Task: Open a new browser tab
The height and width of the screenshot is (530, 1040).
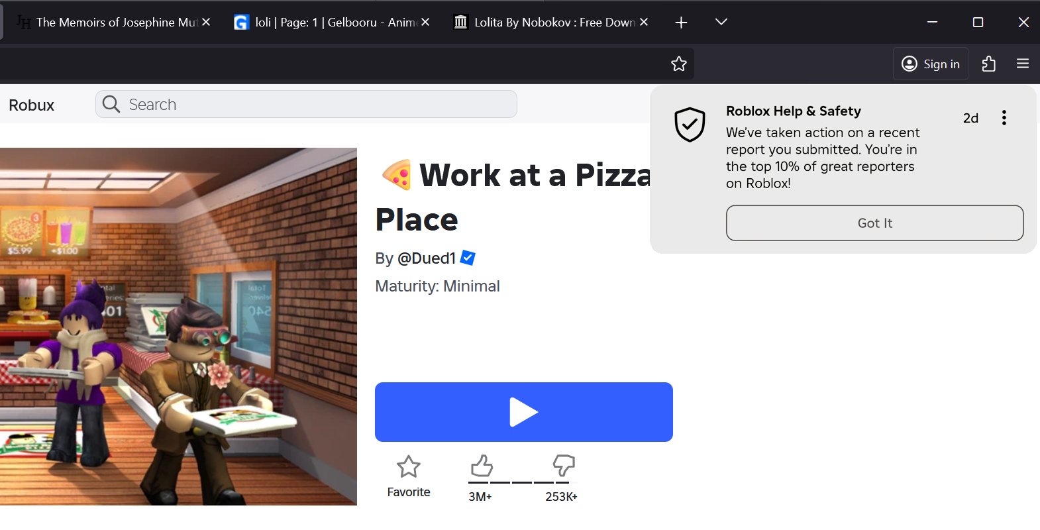Action: click(x=681, y=23)
